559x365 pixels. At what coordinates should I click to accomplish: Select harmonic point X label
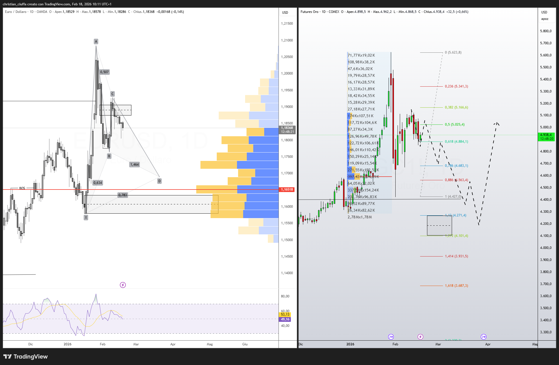point(86,217)
